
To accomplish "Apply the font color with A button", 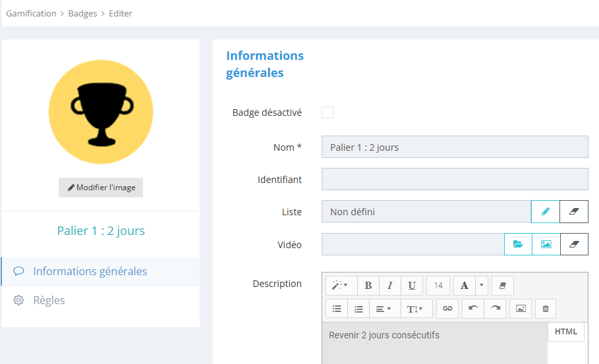I will (x=464, y=286).
